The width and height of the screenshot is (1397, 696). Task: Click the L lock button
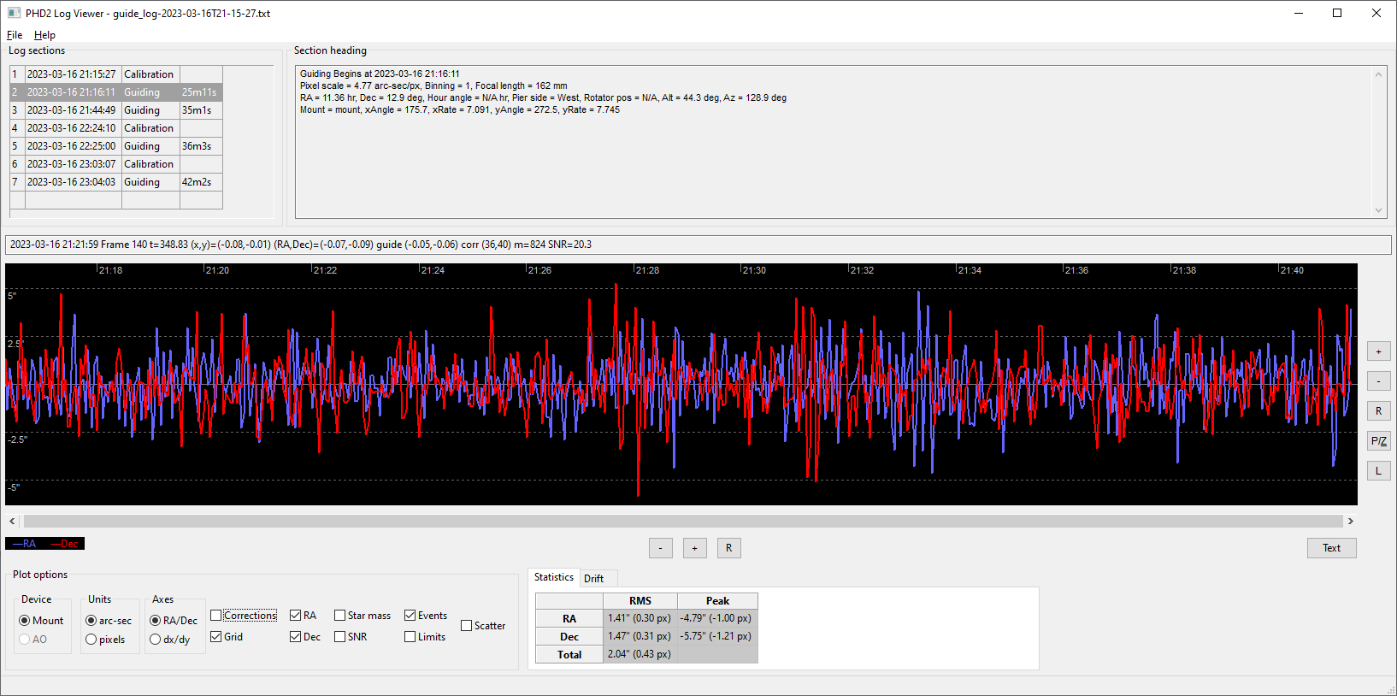point(1378,471)
